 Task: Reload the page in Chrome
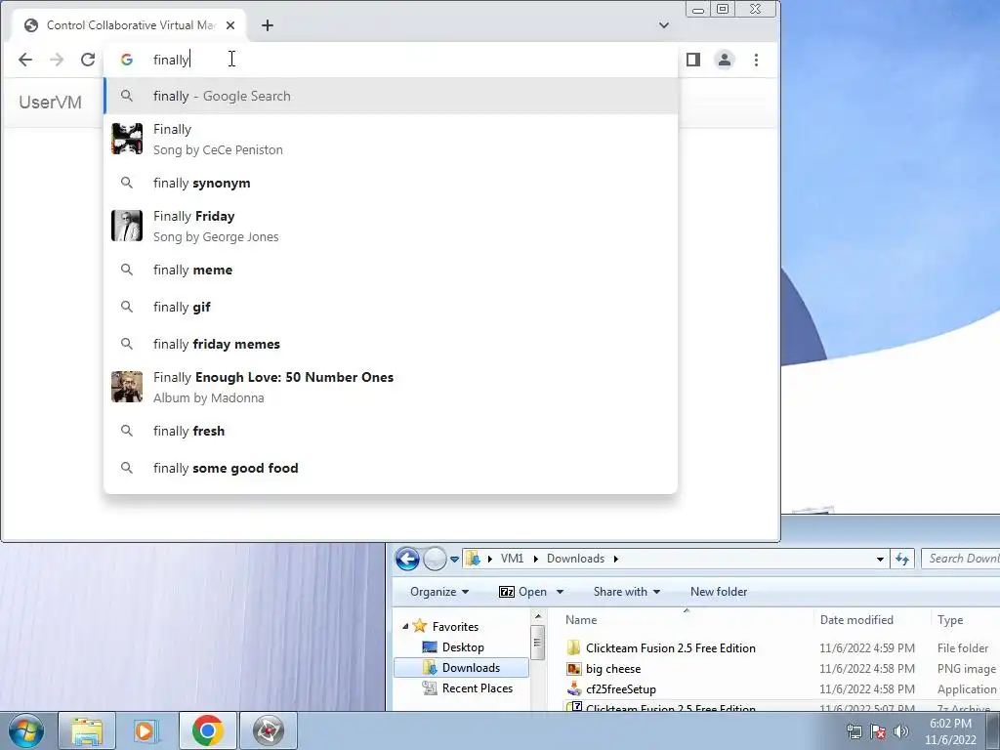pyautogui.click(x=88, y=60)
